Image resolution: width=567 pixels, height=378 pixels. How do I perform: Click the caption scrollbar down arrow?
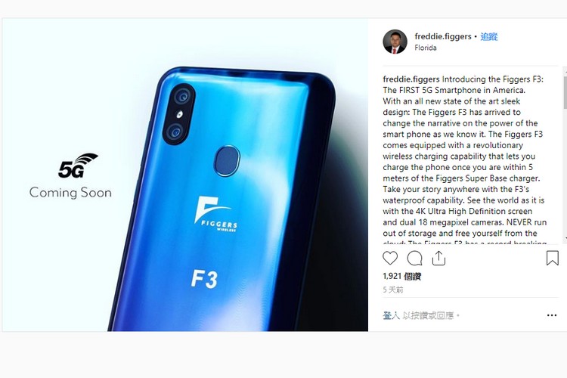[565, 238]
